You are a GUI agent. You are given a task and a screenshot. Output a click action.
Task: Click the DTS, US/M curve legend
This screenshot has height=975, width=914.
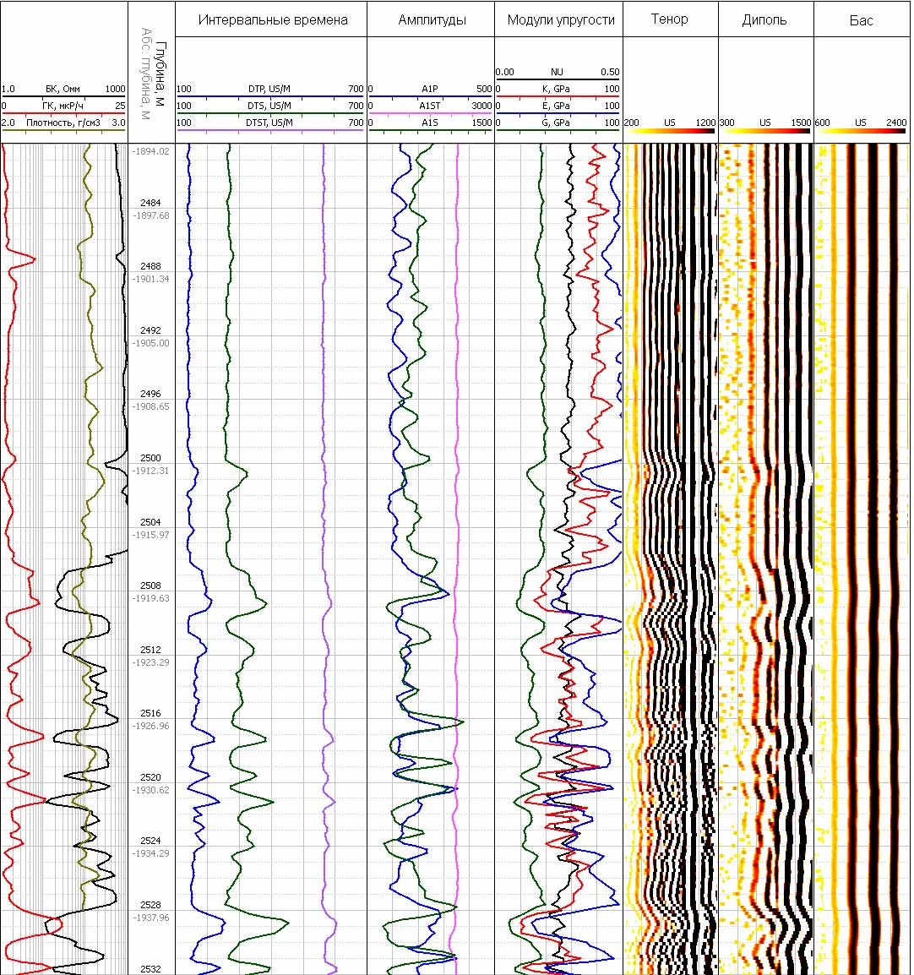point(270,106)
